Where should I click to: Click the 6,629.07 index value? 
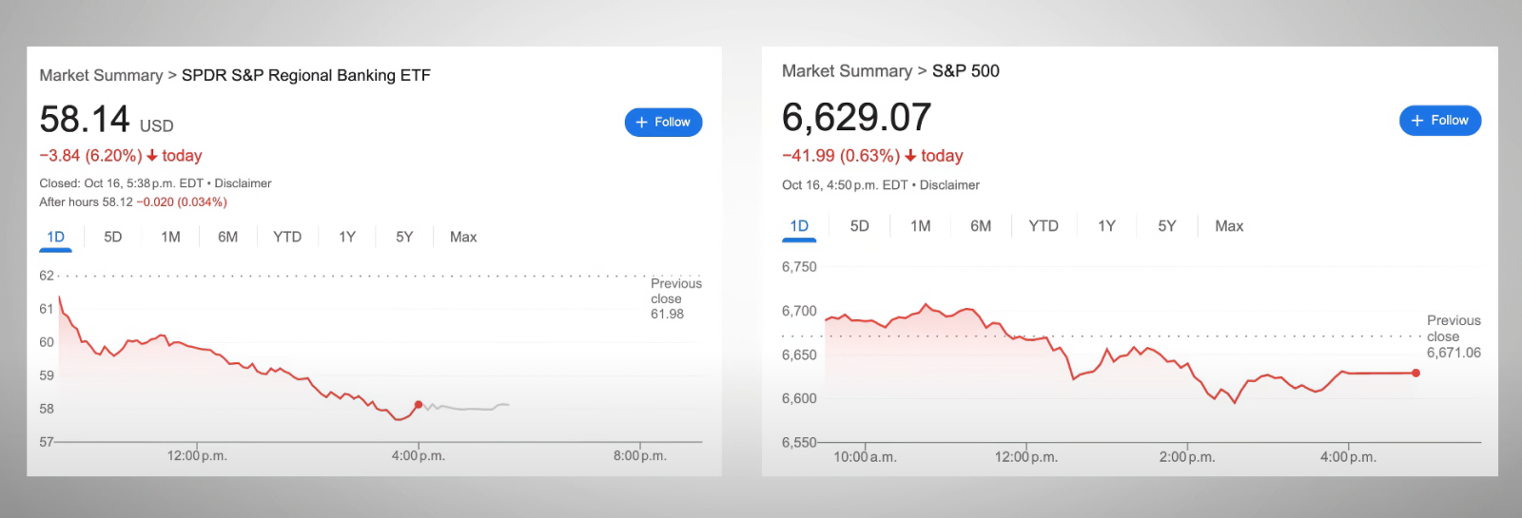pos(856,118)
